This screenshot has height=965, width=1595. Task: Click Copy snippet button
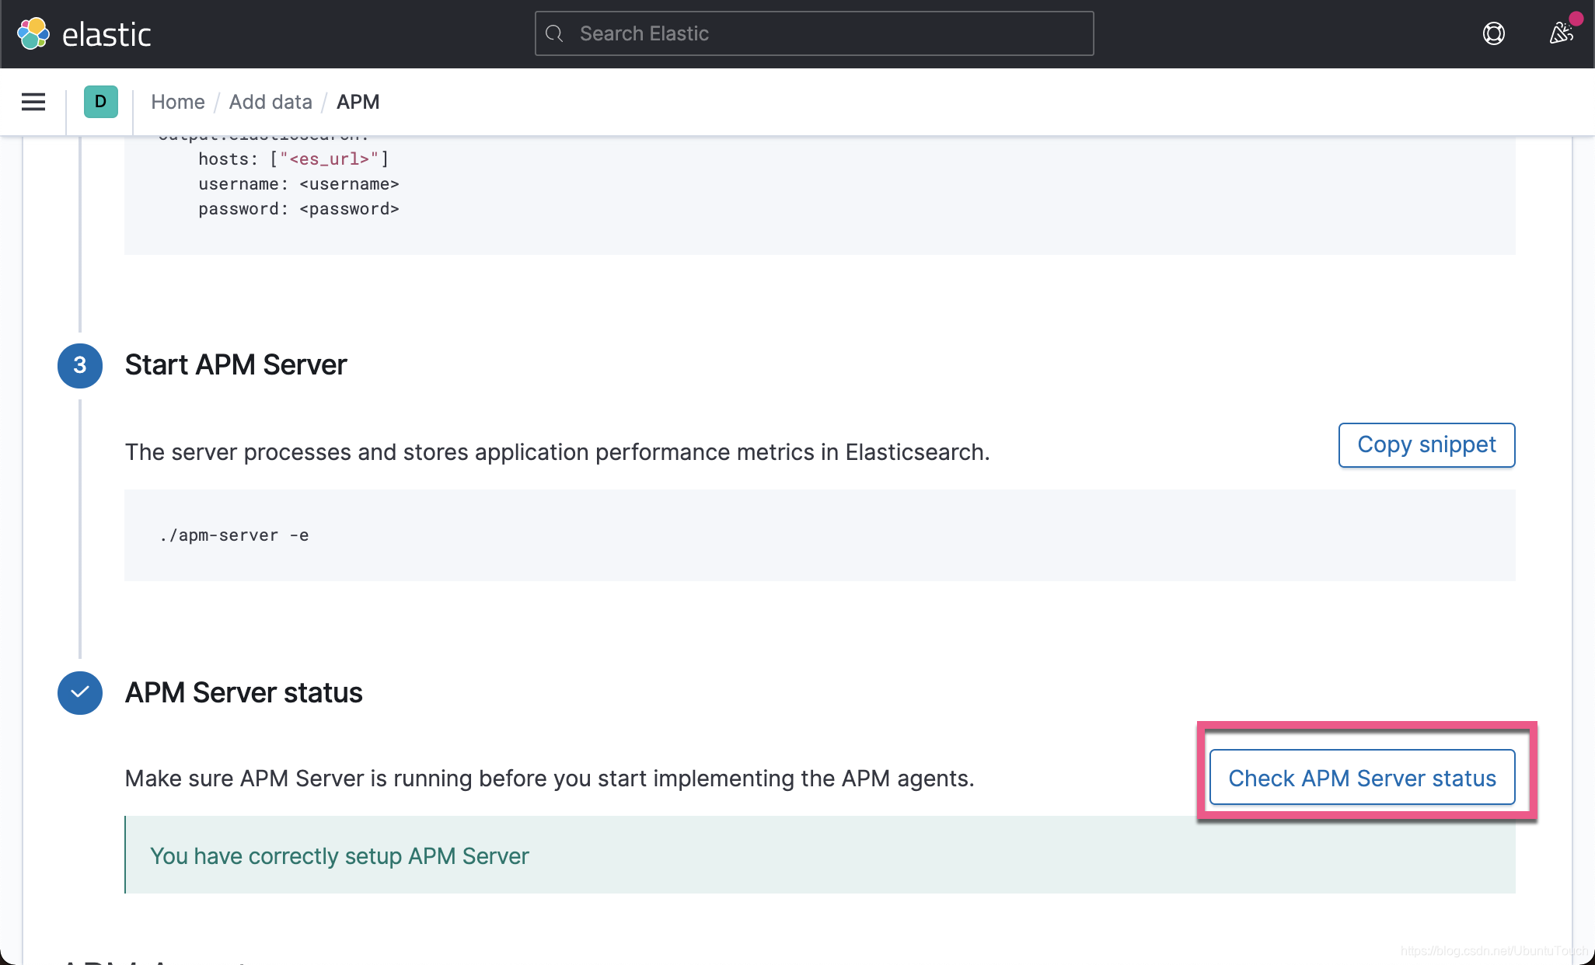[x=1426, y=444]
